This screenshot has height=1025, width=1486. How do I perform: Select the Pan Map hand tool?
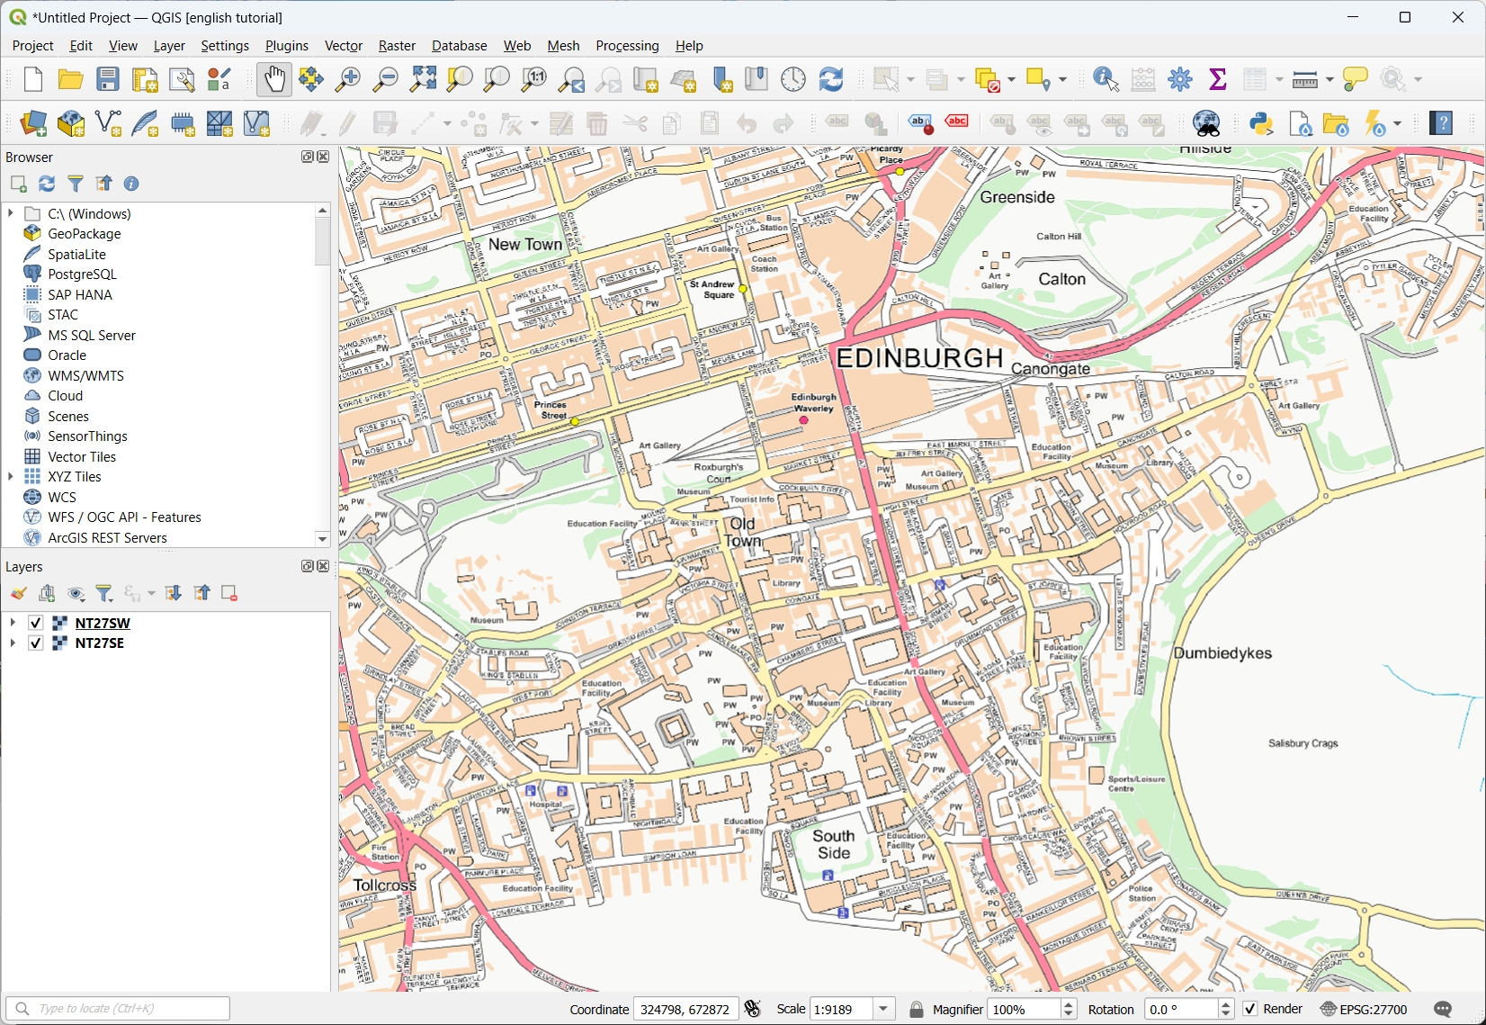coord(274,79)
